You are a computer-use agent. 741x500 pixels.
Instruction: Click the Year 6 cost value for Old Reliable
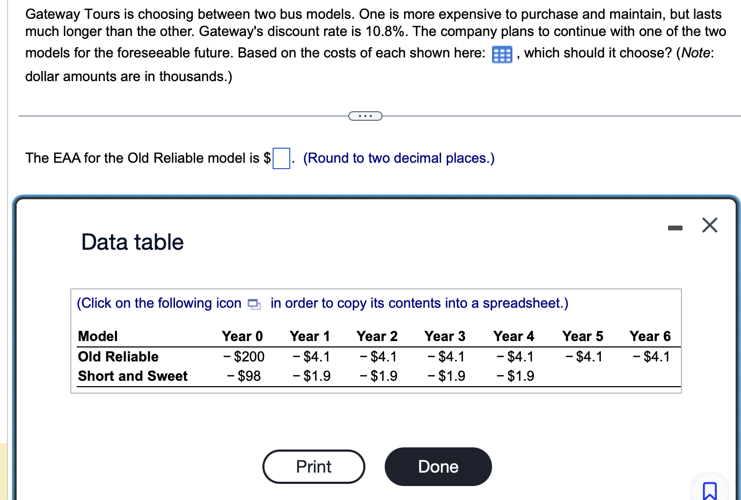tap(651, 356)
